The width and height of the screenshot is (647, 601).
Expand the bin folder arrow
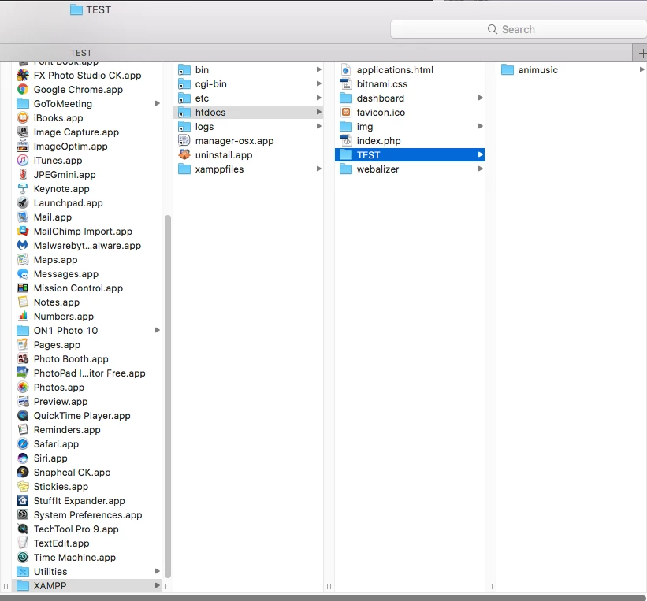(318, 69)
